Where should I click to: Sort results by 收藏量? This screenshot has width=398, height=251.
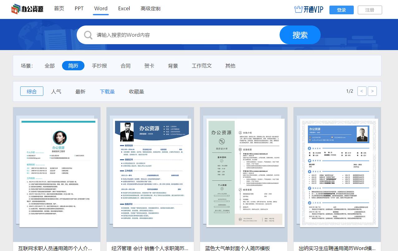pyautogui.click(x=137, y=91)
